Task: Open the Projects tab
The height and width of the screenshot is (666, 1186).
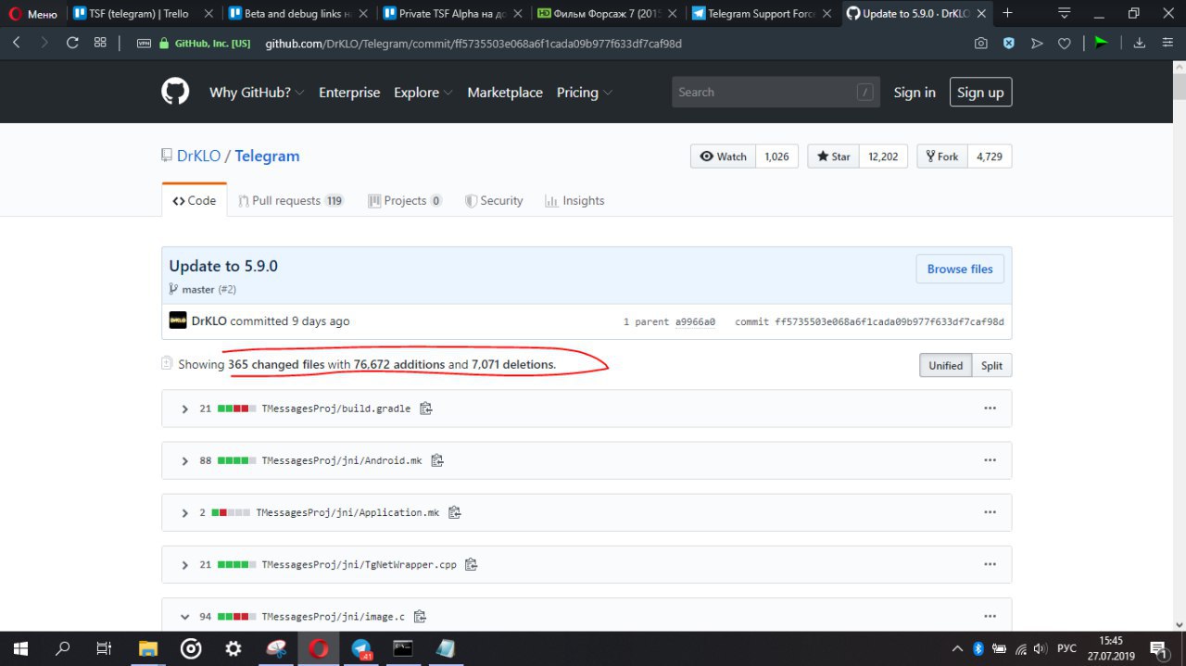Action: click(x=405, y=200)
